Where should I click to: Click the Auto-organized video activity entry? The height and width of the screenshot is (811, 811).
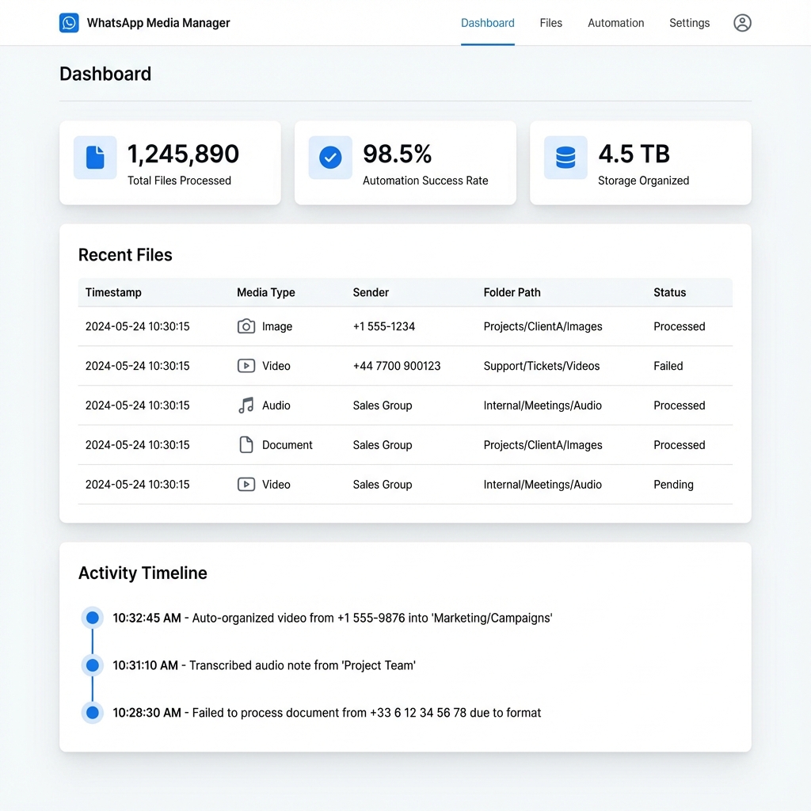coord(333,618)
